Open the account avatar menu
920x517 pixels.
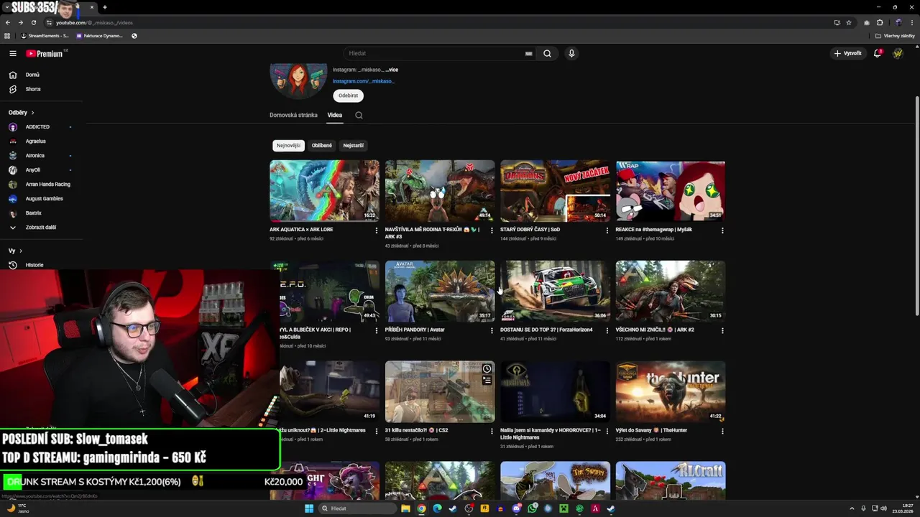[898, 53]
